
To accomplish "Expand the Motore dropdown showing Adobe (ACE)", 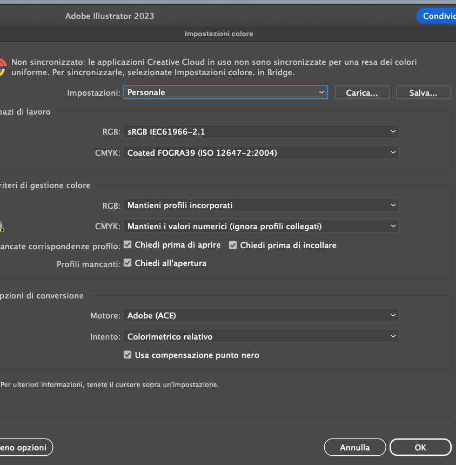I will pyautogui.click(x=261, y=315).
